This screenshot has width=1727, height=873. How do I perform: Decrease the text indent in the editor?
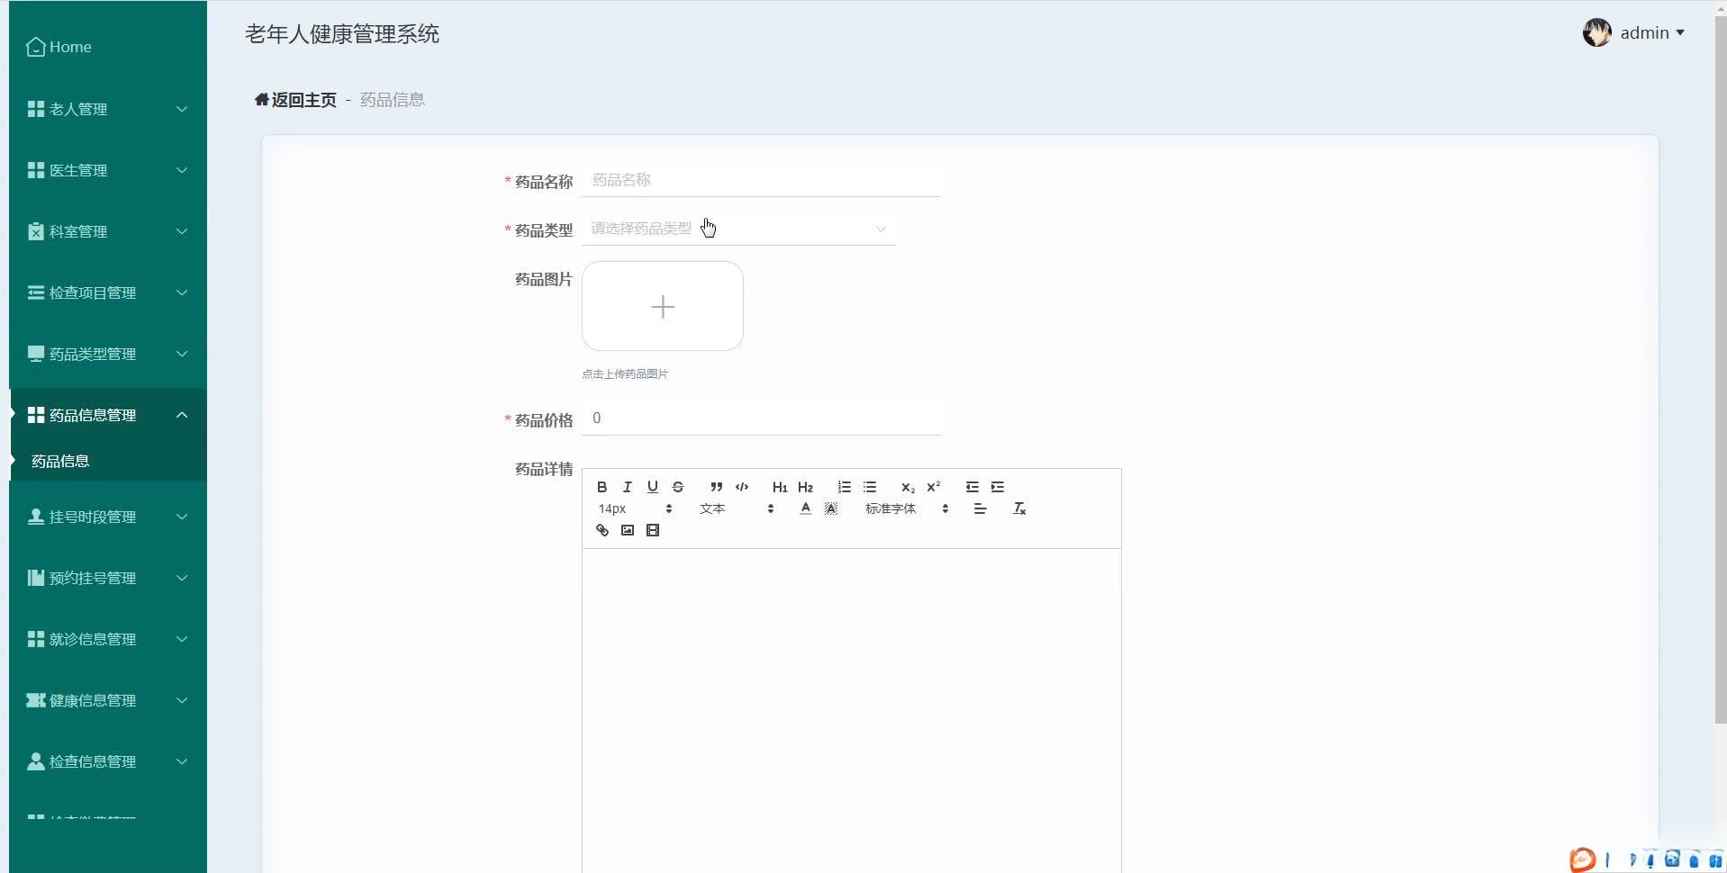pos(972,487)
